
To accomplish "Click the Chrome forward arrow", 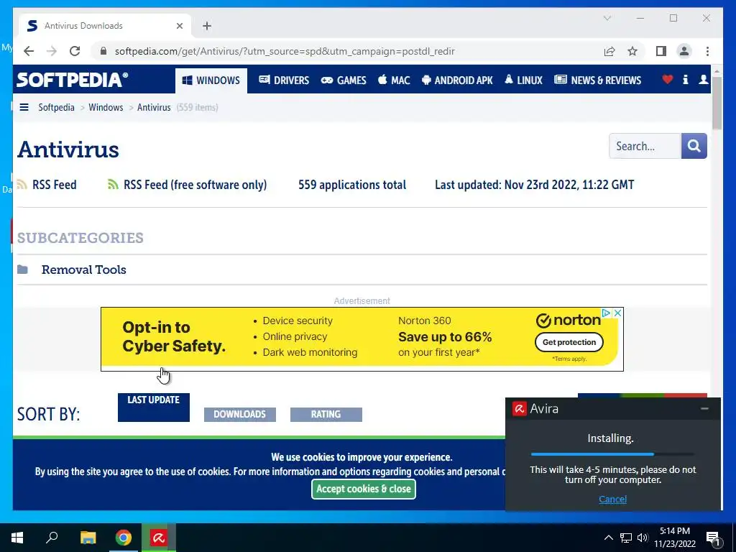I will (x=52, y=51).
